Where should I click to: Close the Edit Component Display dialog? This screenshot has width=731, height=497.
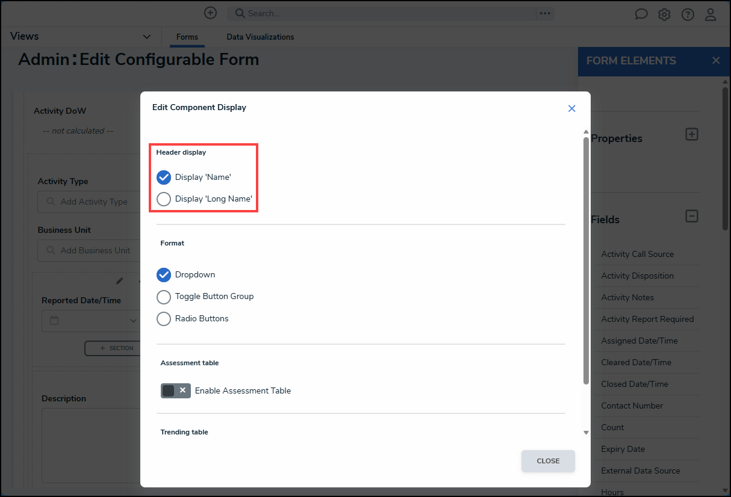click(x=571, y=108)
